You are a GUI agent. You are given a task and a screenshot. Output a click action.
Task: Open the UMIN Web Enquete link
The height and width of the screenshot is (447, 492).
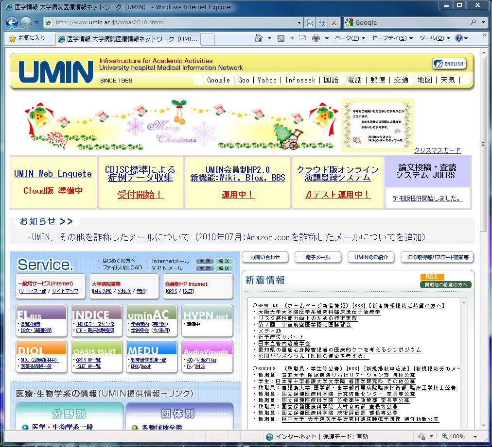coord(53,174)
